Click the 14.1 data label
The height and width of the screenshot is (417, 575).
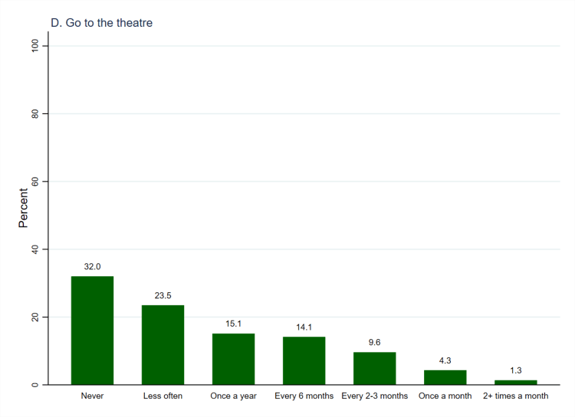click(x=304, y=327)
